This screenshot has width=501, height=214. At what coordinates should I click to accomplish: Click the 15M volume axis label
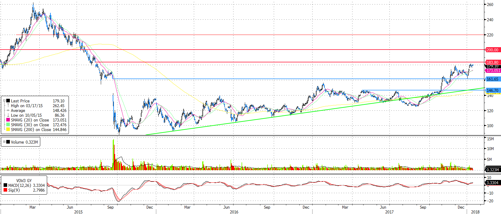point(490,139)
